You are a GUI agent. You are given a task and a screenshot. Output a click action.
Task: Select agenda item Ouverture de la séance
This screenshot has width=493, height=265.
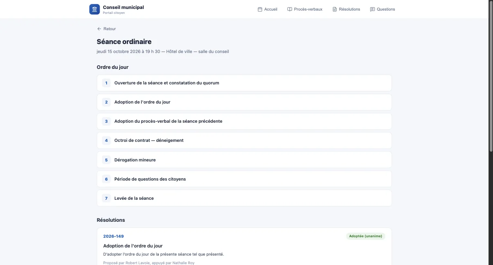(244, 83)
